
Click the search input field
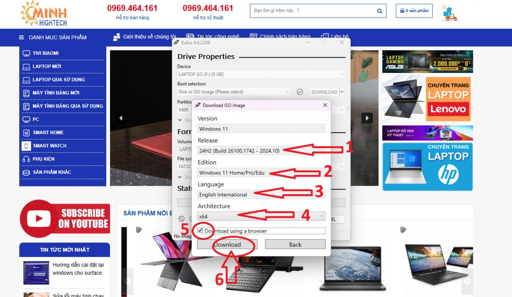click(x=311, y=11)
